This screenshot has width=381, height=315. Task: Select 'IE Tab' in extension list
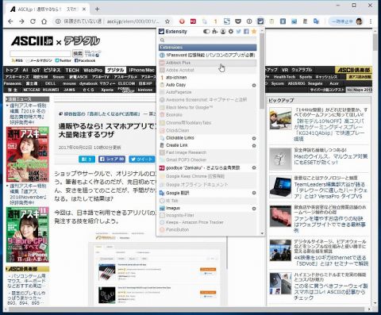click(171, 201)
